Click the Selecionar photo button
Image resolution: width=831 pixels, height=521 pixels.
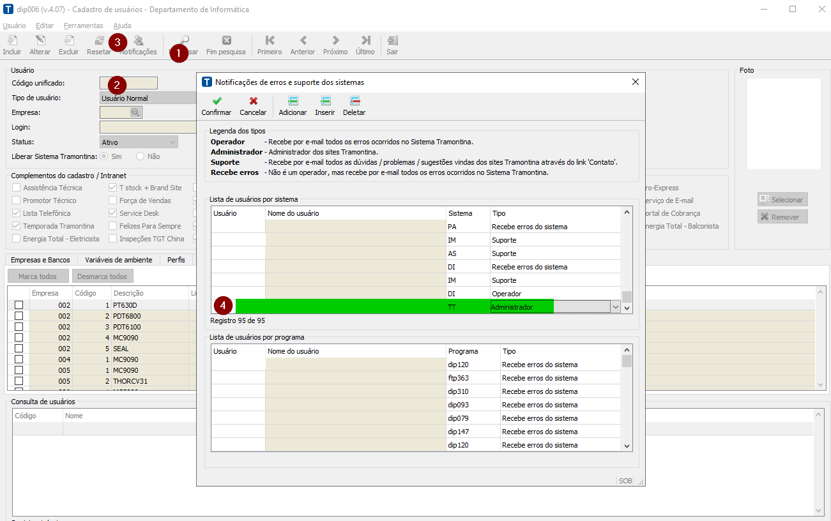(x=782, y=200)
